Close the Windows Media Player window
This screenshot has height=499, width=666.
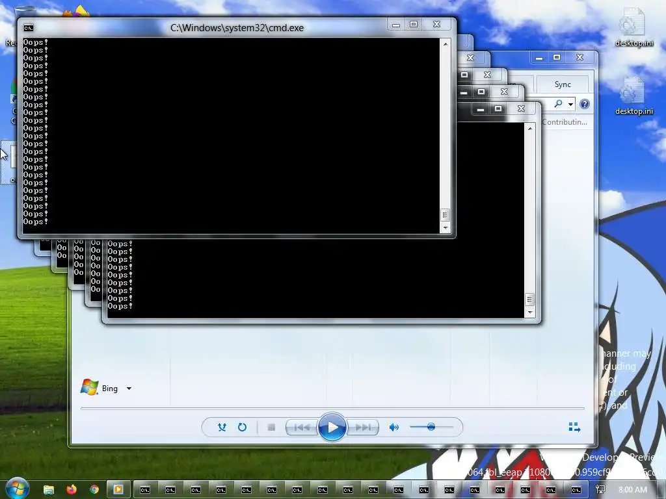point(579,58)
